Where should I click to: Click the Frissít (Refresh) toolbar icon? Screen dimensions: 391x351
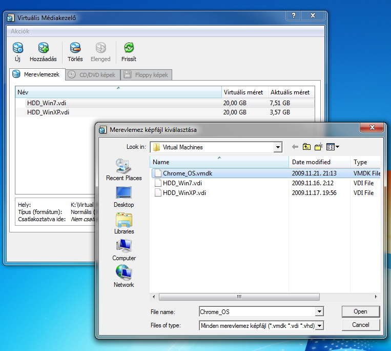pyautogui.click(x=129, y=49)
